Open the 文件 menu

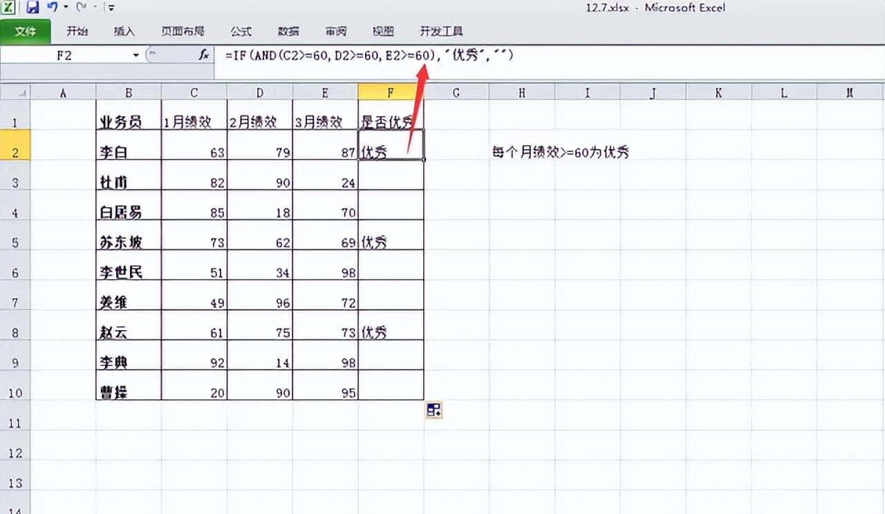coord(26,31)
